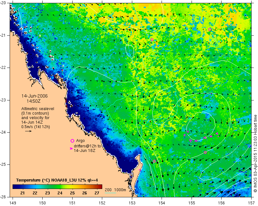The width and height of the screenshot is (258, 206).
Task: Click longitude axis label 153
Action: (132, 203)
